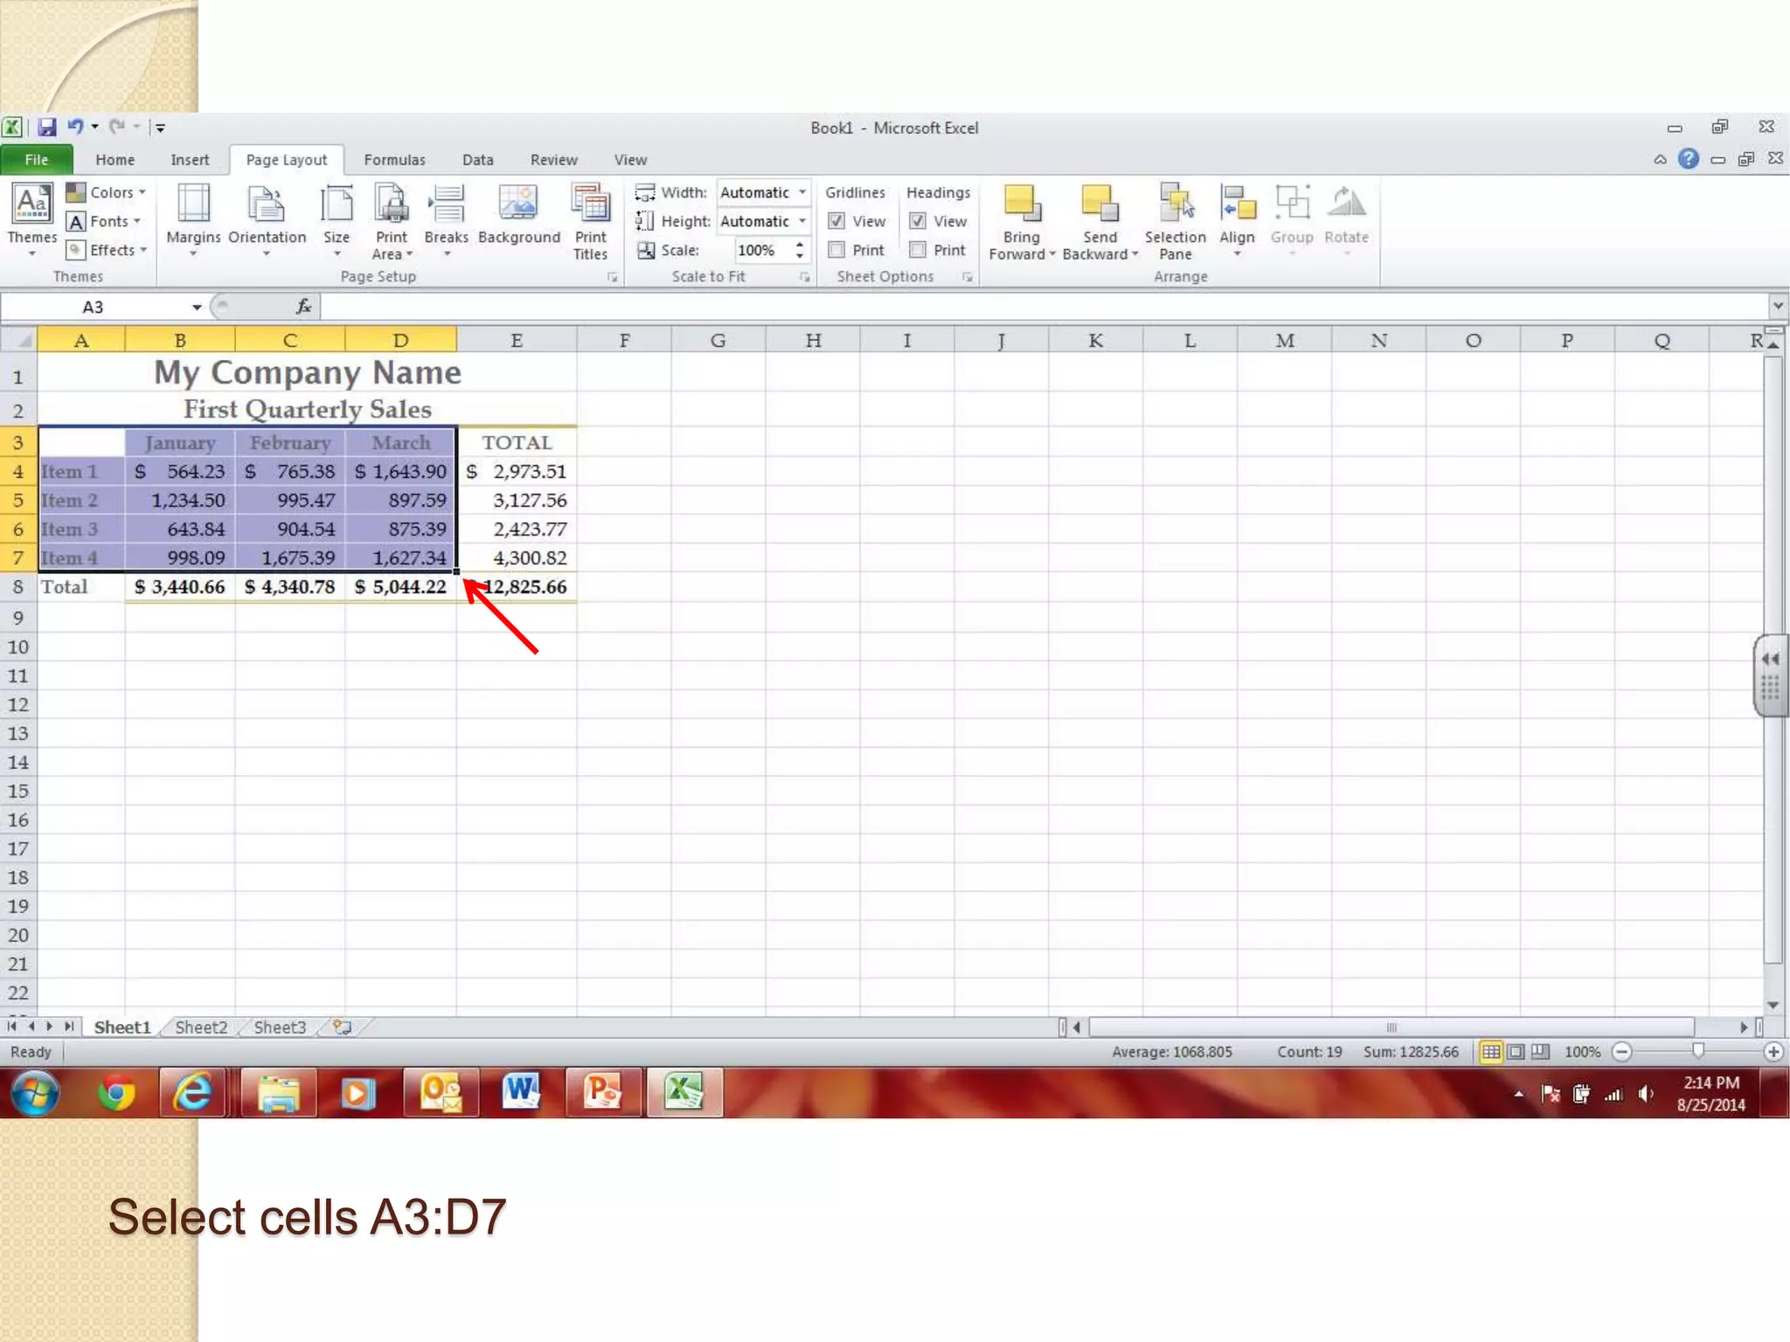Select the Sheet3 worksheet tab

point(280,1027)
